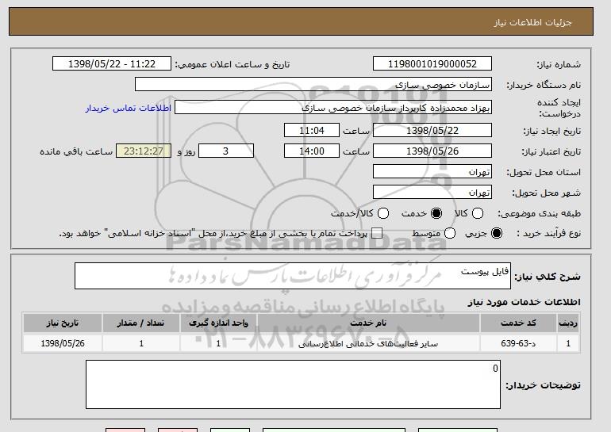Click the delivery city field تهران

[x=432, y=193]
